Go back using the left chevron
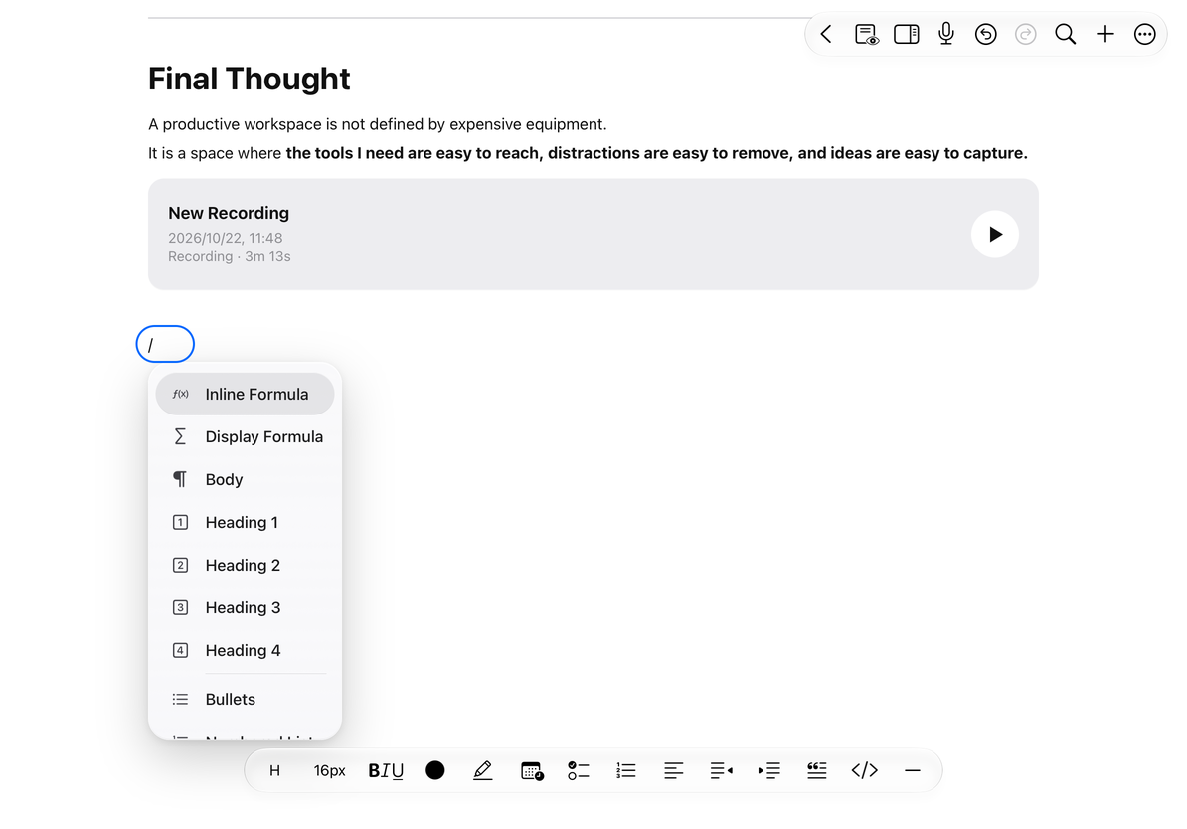This screenshot has width=1187, height=829. pos(826,34)
